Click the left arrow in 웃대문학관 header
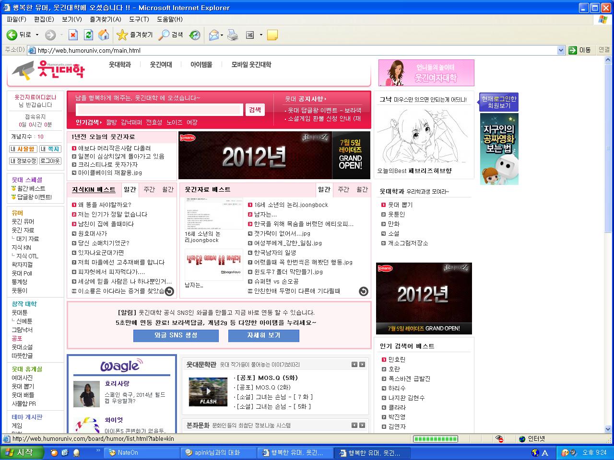The image size is (614, 460). [x=354, y=365]
